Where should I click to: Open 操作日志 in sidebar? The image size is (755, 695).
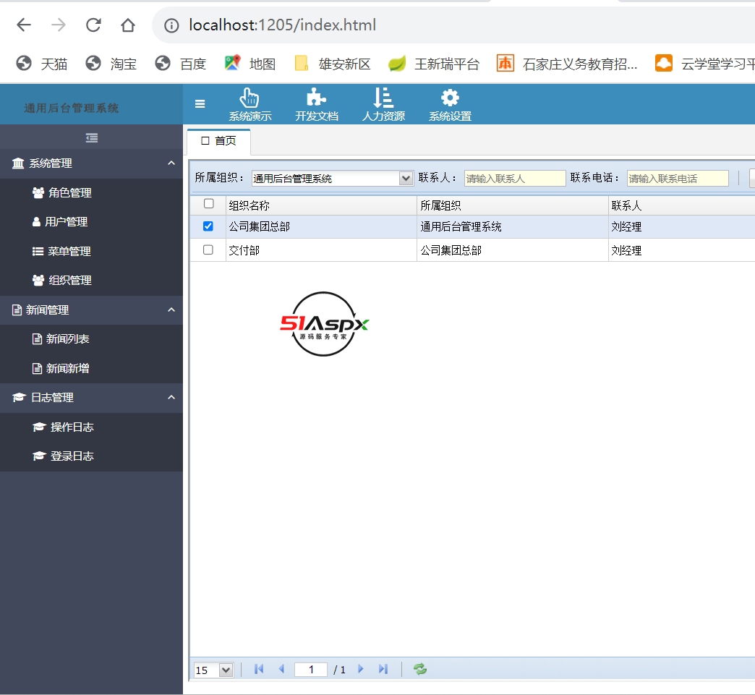point(92,427)
